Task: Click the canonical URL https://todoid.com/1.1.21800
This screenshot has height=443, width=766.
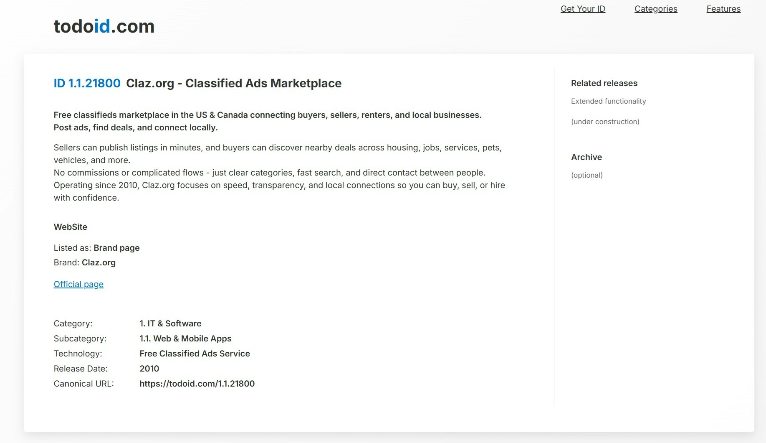Action: pos(197,383)
